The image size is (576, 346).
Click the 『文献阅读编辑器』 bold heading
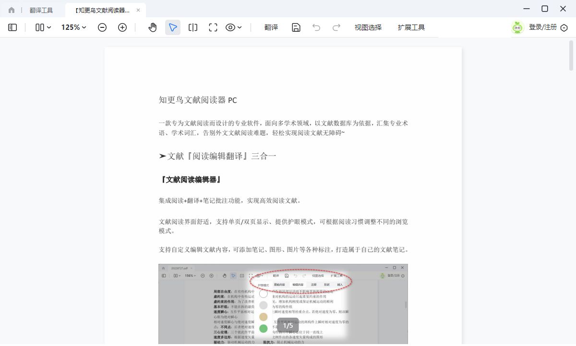[190, 180]
